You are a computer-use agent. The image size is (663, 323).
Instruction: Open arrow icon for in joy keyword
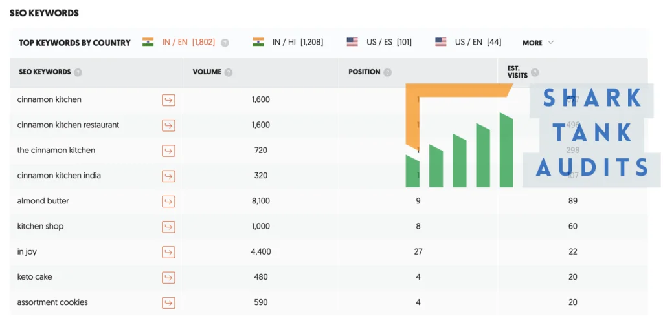(x=168, y=252)
